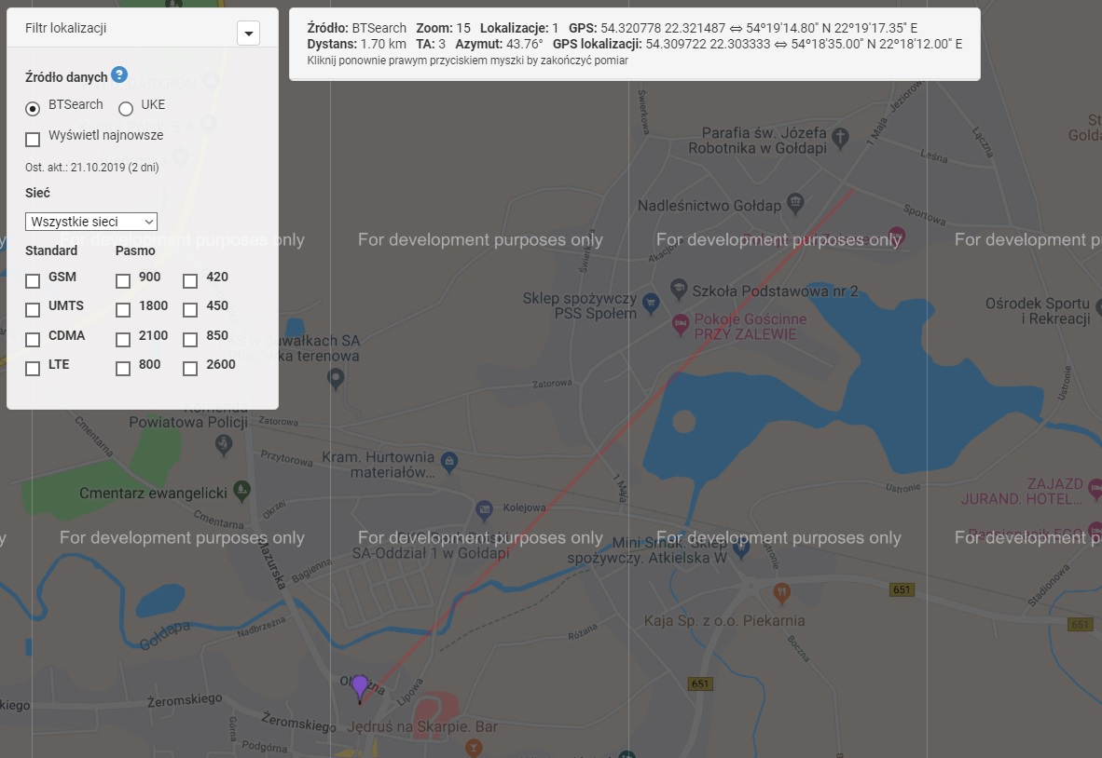Enable the 1800 band checkbox

(x=123, y=310)
